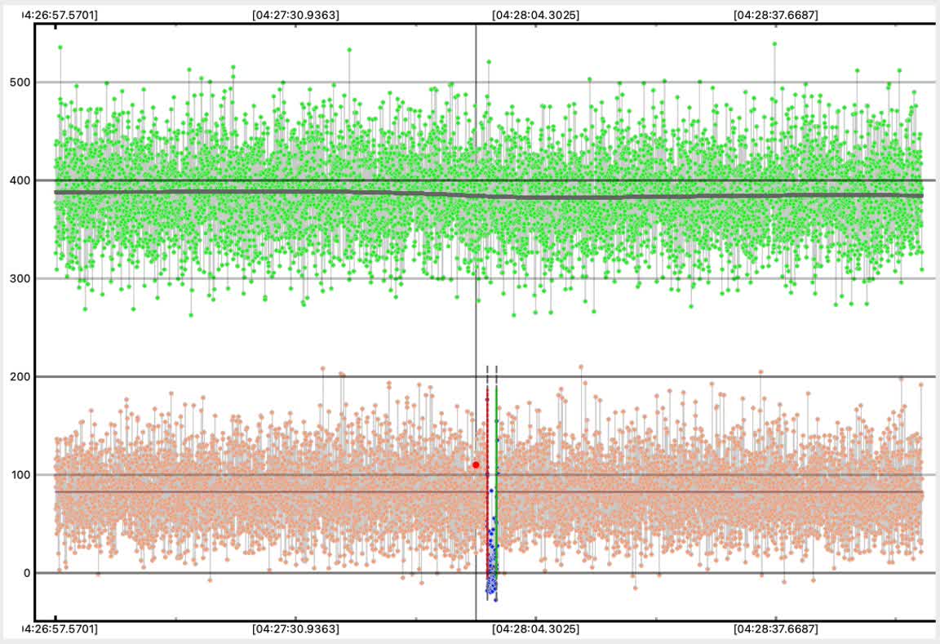This screenshot has width=940, height=644.
Task: Click the 300 y-axis value label
Action: tap(20, 278)
